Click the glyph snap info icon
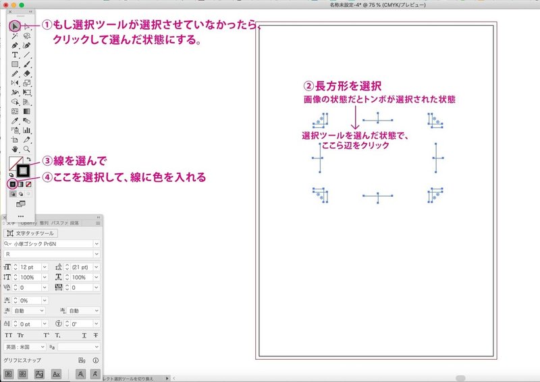Viewport: 540px width, 382px height. point(95,360)
